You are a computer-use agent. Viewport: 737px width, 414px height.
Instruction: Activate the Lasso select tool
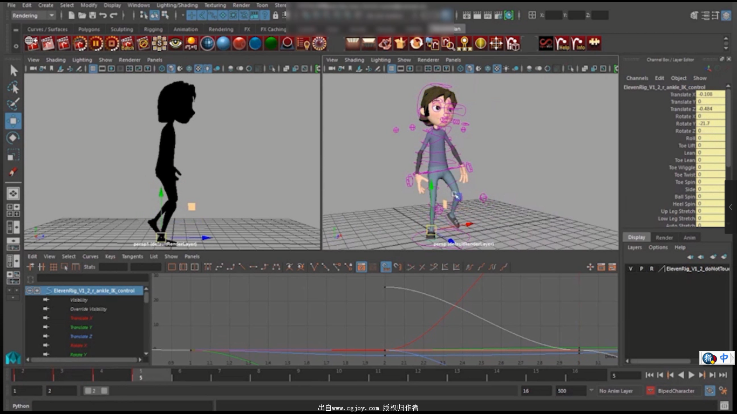coord(13,87)
